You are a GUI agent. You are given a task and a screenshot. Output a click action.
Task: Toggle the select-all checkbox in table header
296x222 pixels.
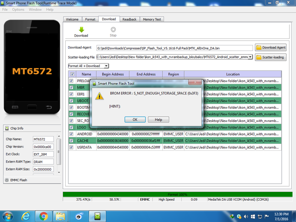point(72,74)
